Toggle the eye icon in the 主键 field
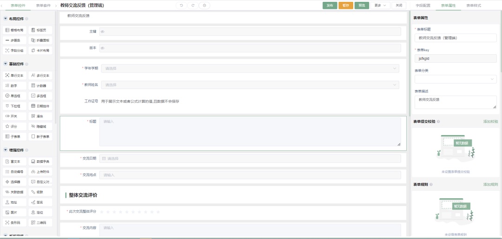502x239 pixels. (102, 32)
